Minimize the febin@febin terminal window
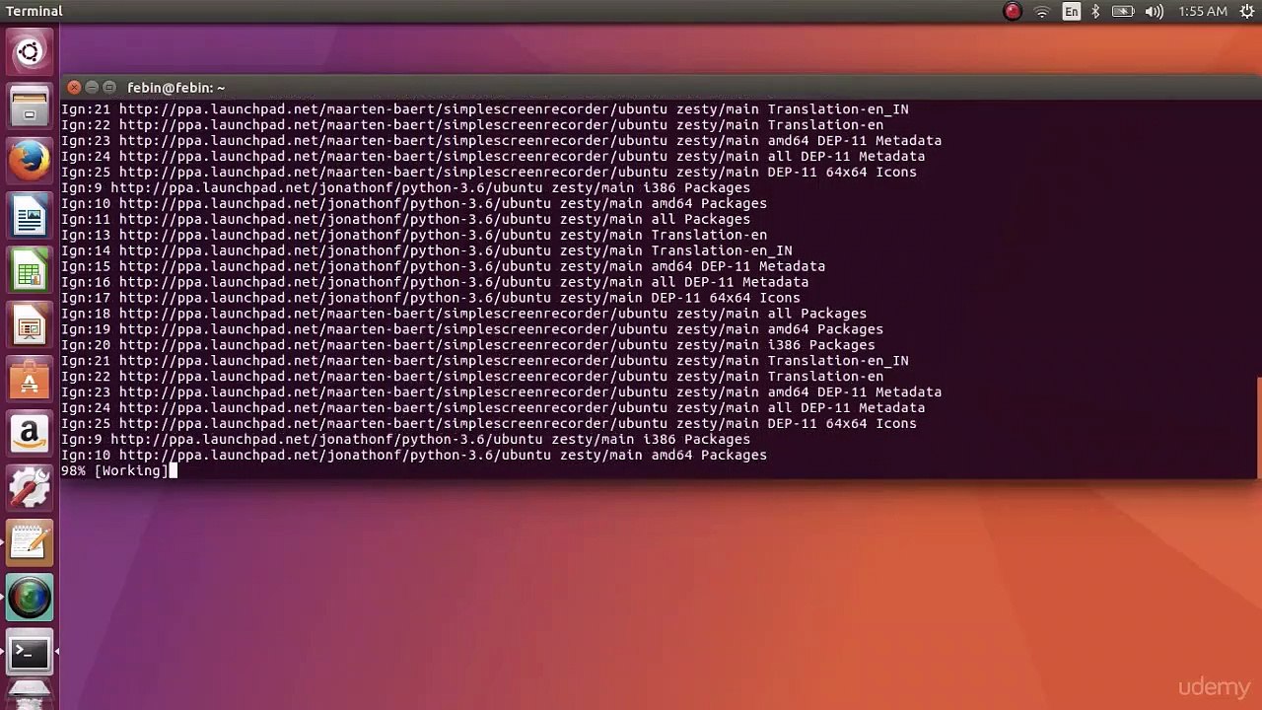This screenshot has width=1262, height=710. 92,88
